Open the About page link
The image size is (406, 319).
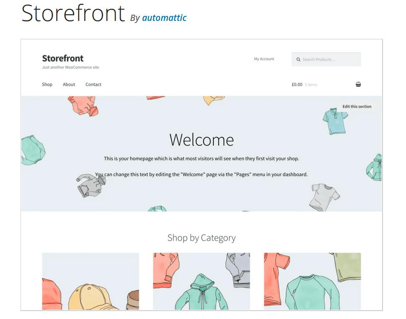(69, 84)
